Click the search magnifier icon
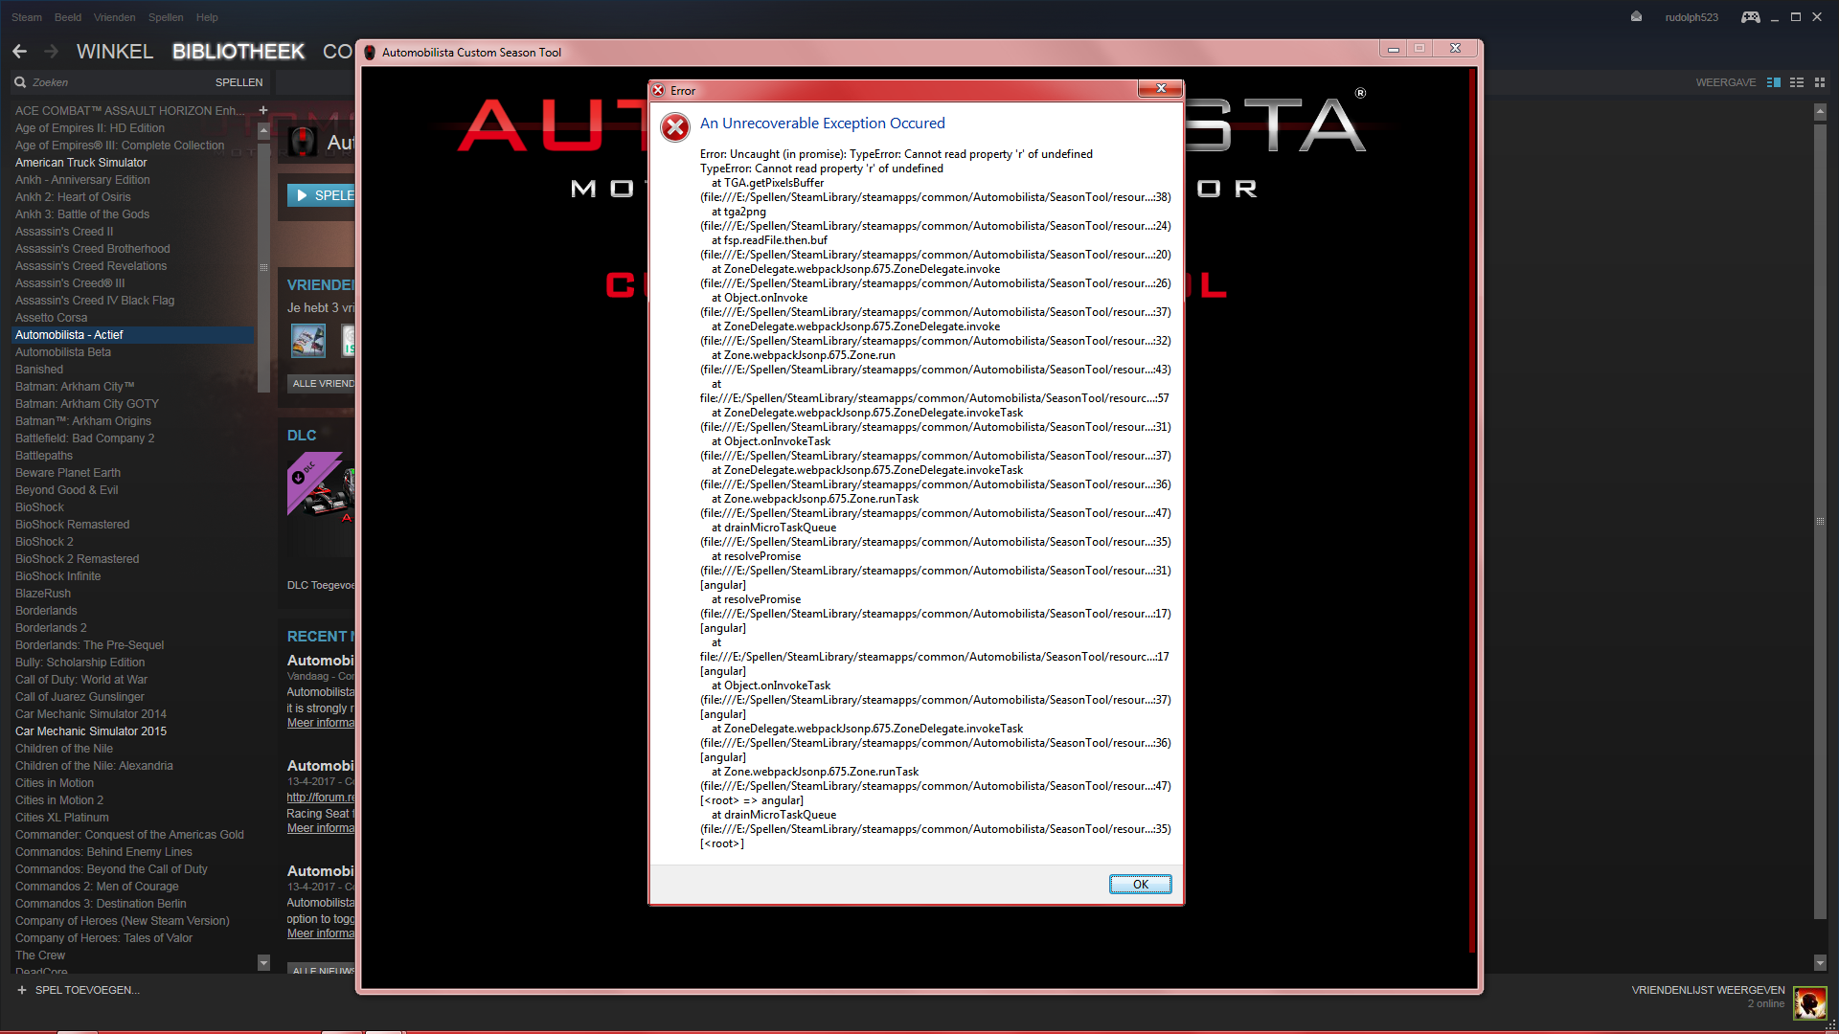The width and height of the screenshot is (1839, 1034). (19, 82)
